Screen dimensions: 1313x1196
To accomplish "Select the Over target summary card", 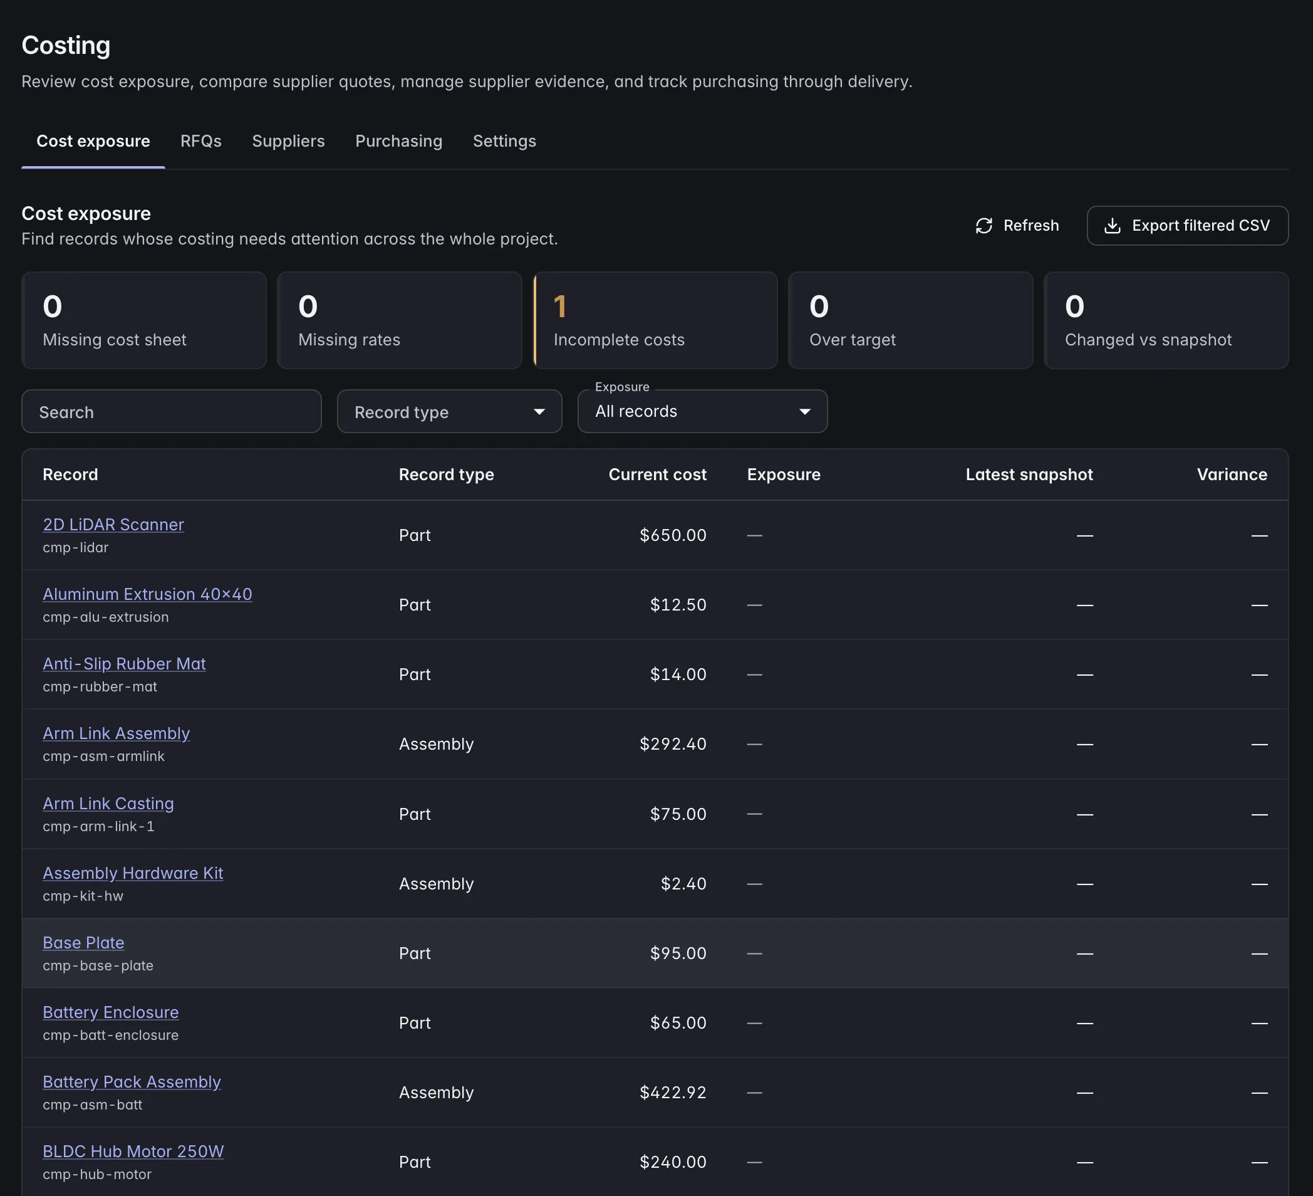I will 910,320.
